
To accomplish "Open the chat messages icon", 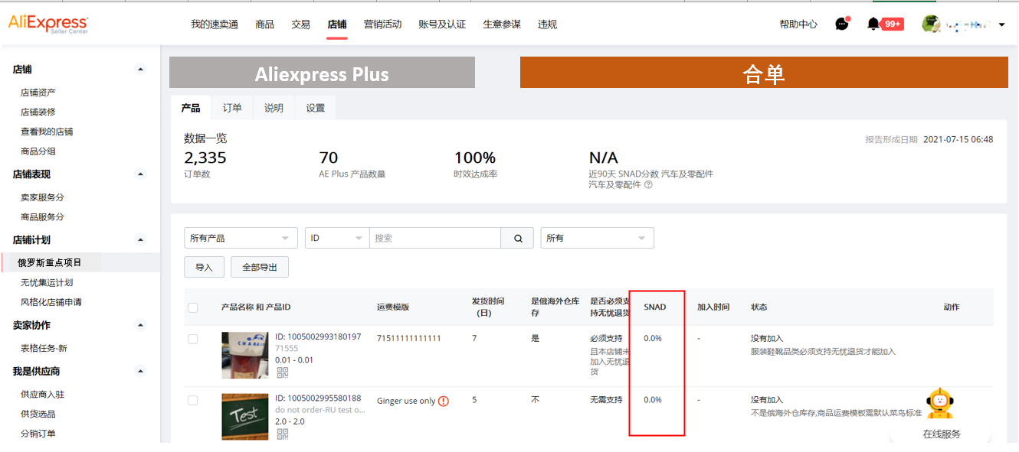I will click(x=842, y=24).
